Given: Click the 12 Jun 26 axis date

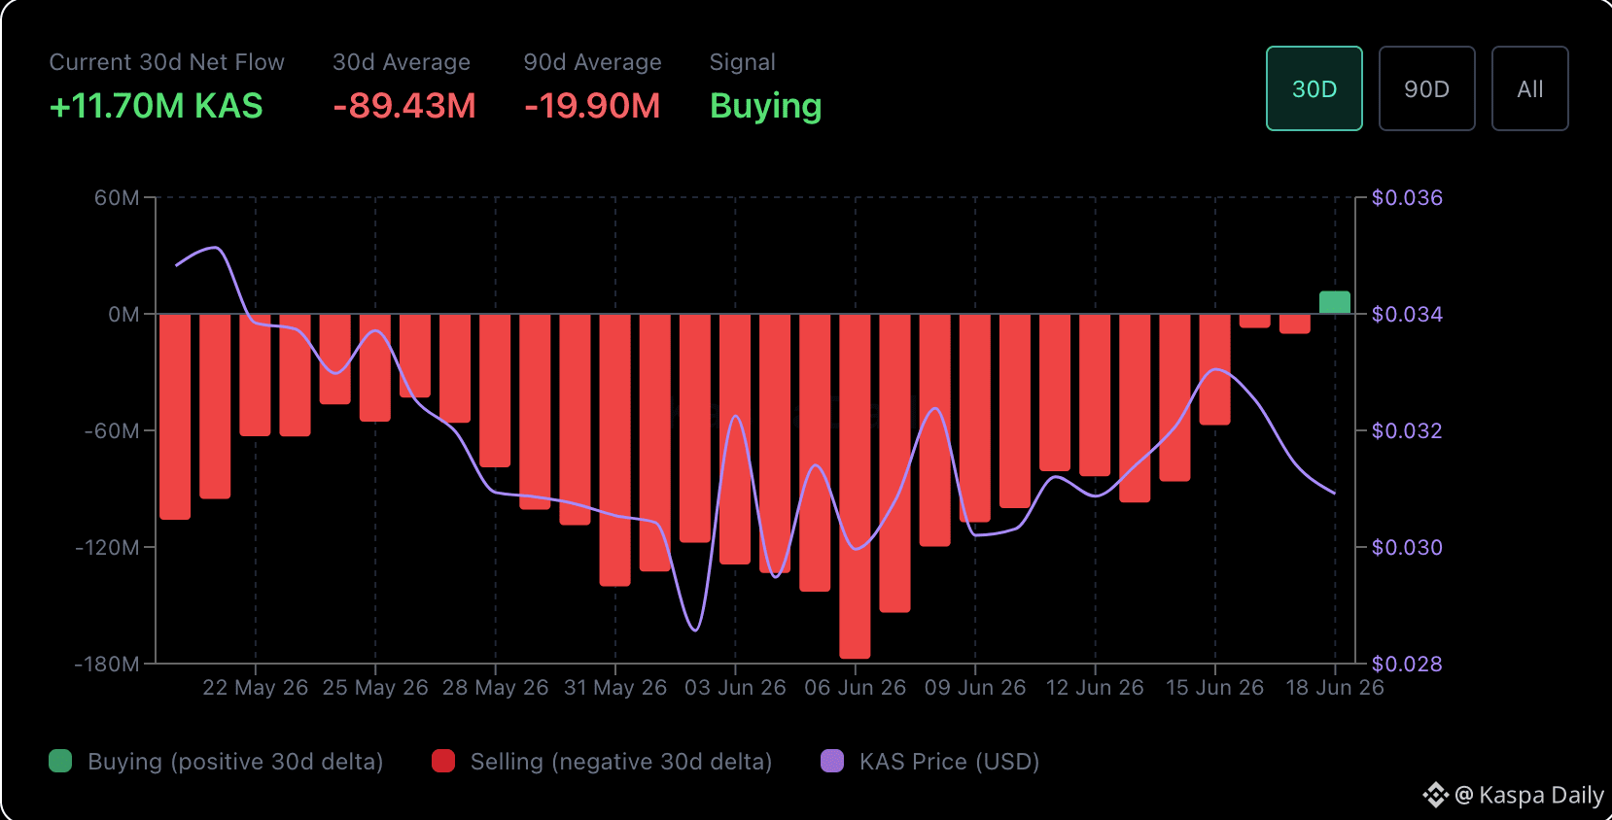Looking at the screenshot, I should click(x=1095, y=688).
